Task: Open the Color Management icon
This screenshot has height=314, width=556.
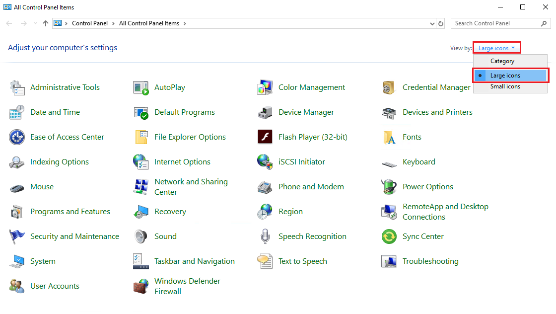Action: point(265,87)
